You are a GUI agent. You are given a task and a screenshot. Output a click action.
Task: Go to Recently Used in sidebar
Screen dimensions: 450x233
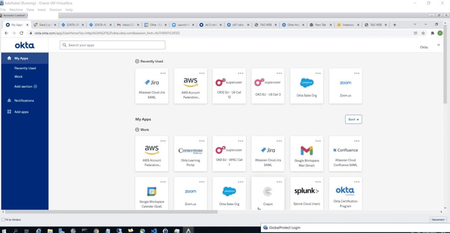click(25, 68)
